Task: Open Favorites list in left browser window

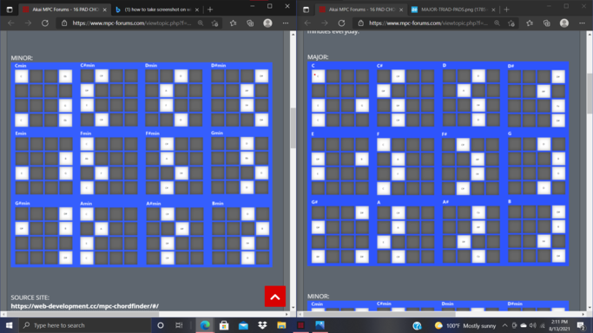Action: pyautogui.click(x=233, y=23)
